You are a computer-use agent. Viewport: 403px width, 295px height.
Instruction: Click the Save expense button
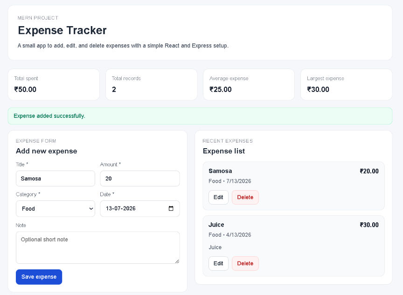(39, 277)
